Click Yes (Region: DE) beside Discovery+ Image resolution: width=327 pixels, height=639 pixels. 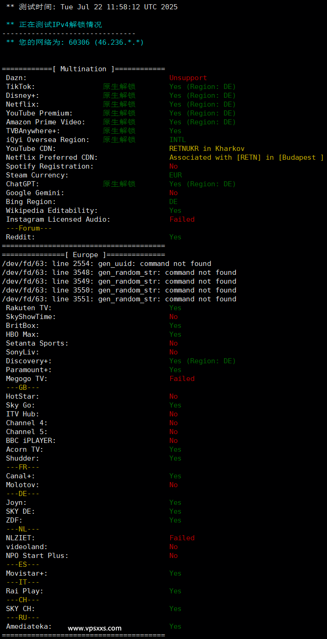[x=202, y=361]
